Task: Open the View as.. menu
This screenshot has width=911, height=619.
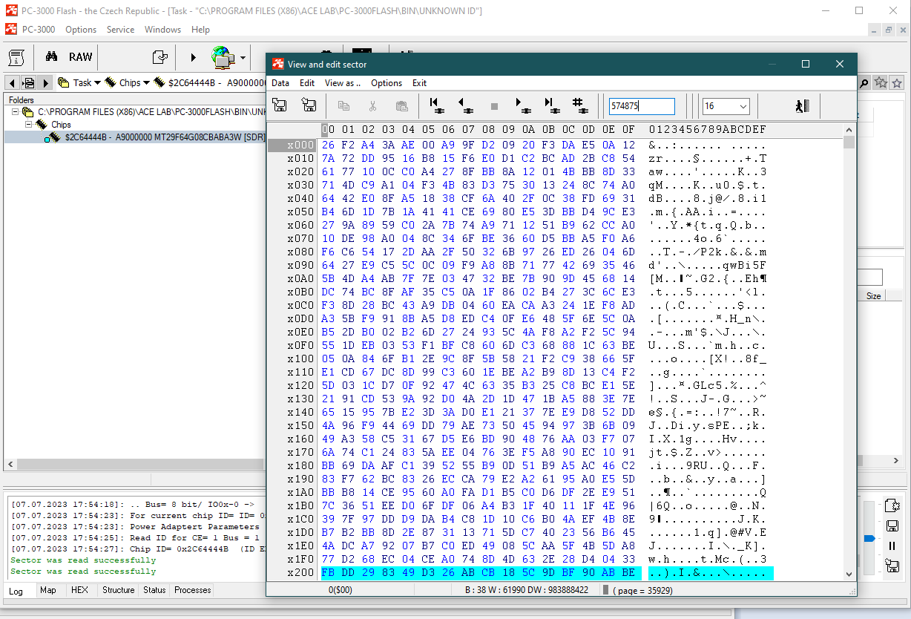Action: point(342,83)
